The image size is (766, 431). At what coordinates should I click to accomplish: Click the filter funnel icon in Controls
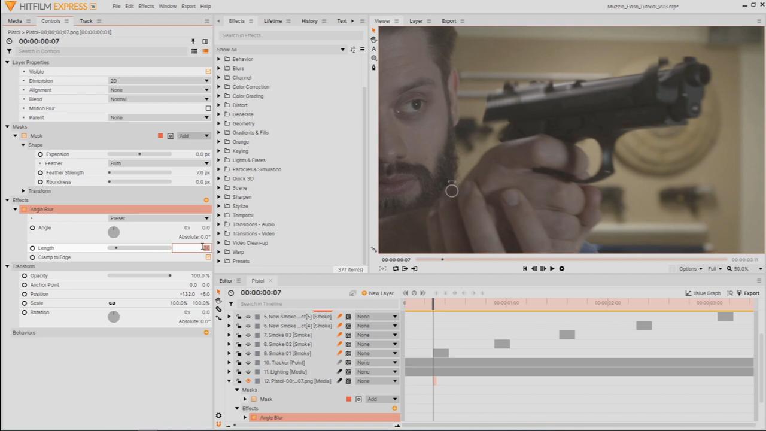tap(9, 51)
